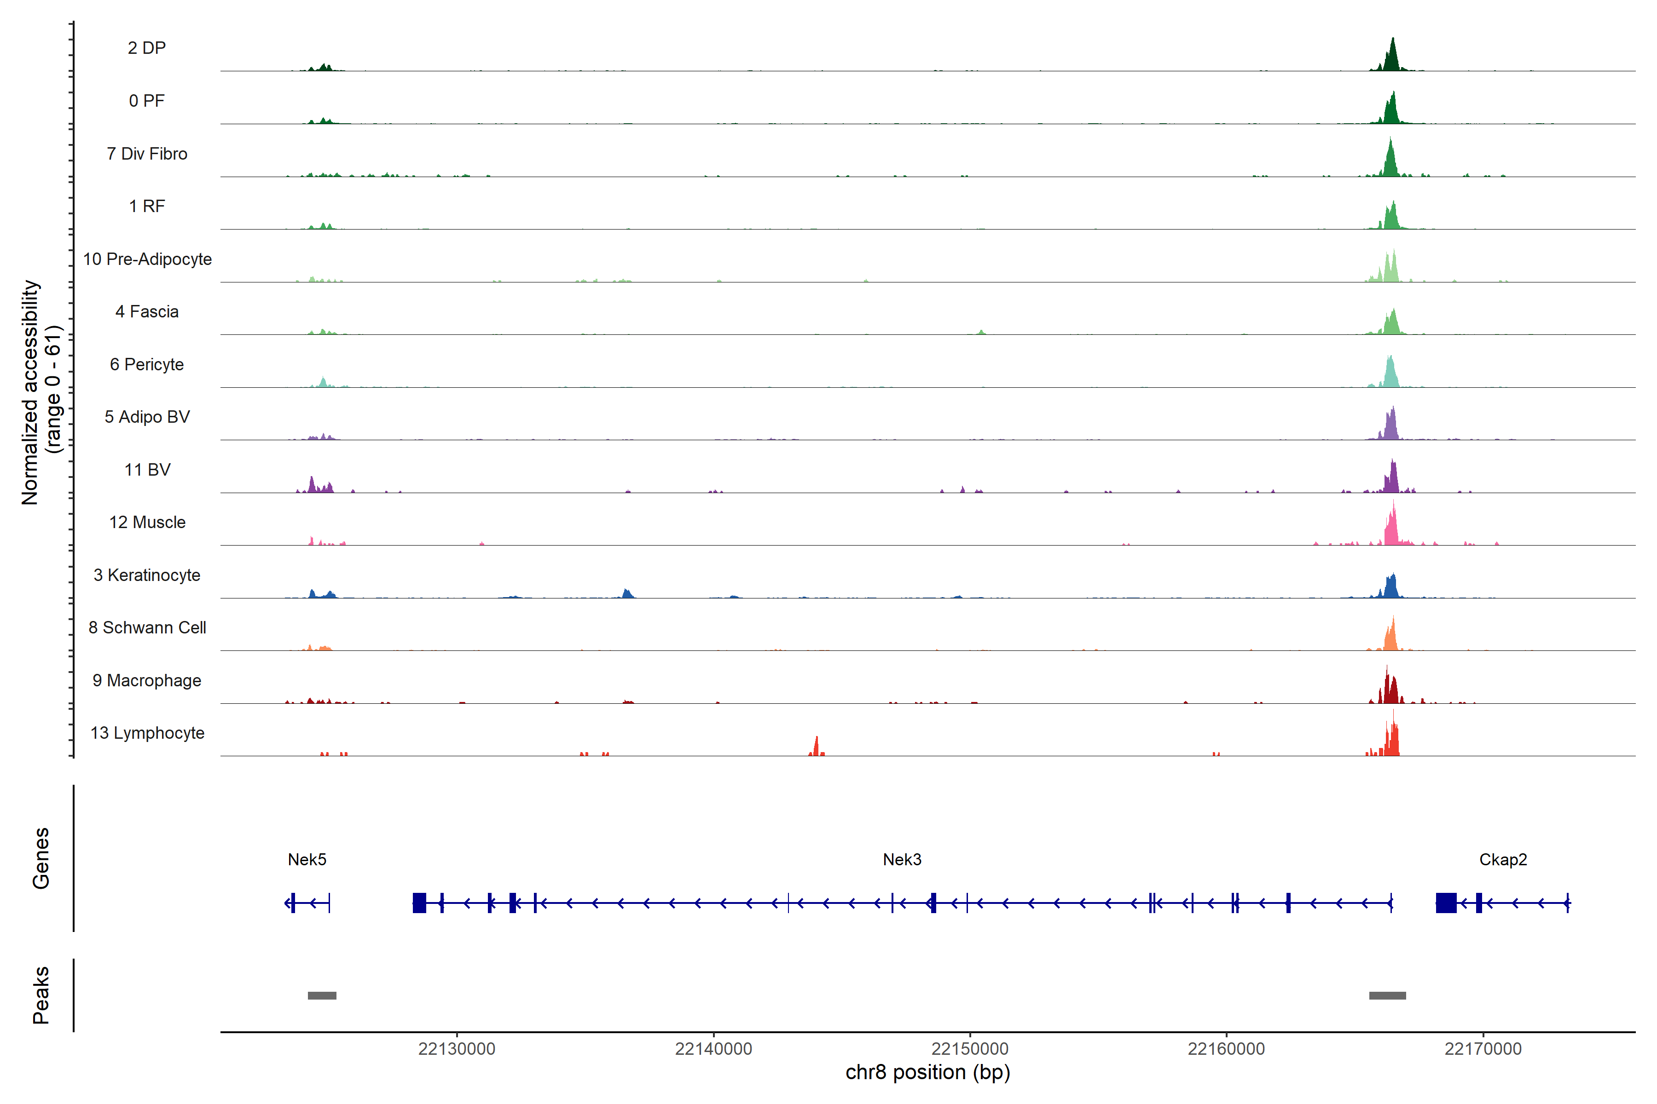This screenshot has height=1104, width=1657.
Task: Select the Nek5 gene label
Action: 307,859
